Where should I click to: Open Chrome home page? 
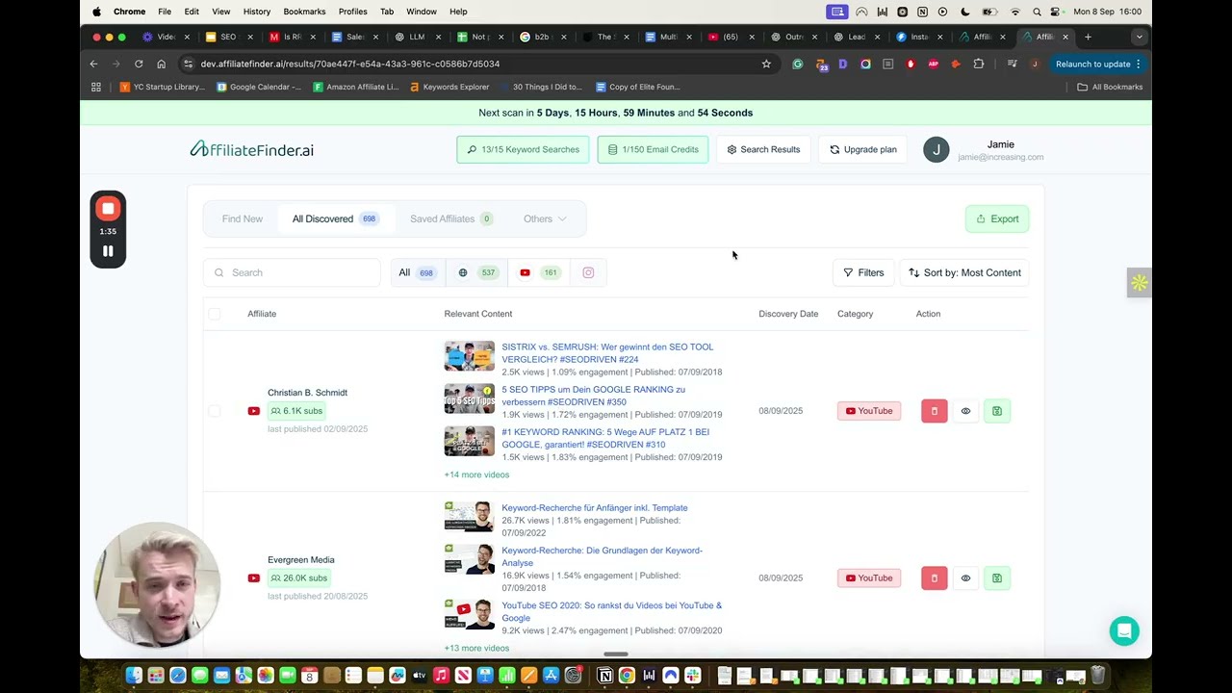point(161,64)
